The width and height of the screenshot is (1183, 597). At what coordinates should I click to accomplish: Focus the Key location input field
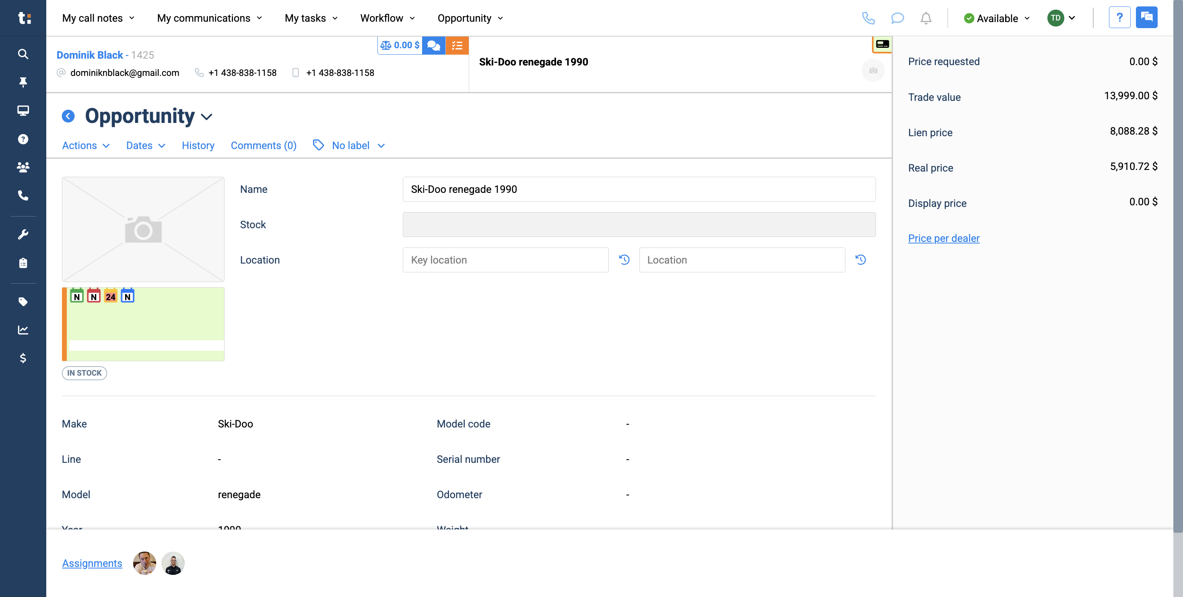[505, 260]
